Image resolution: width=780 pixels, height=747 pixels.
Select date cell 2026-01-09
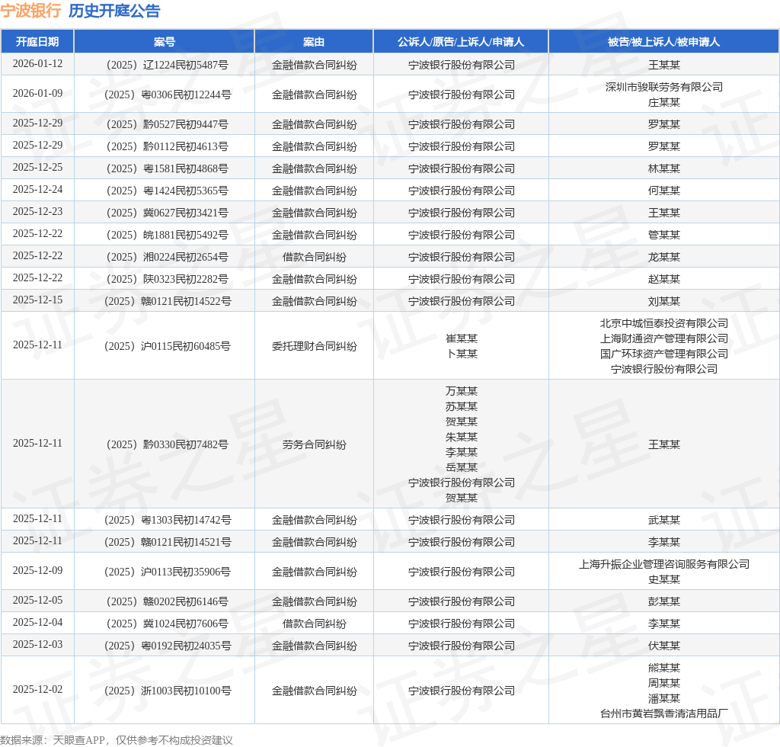[x=37, y=94]
